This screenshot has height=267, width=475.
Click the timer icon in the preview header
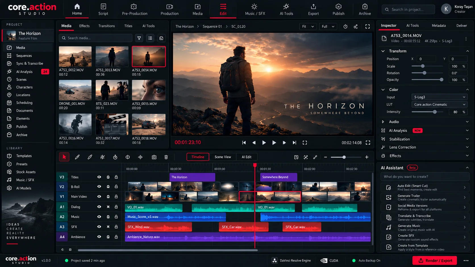pos(345,26)
